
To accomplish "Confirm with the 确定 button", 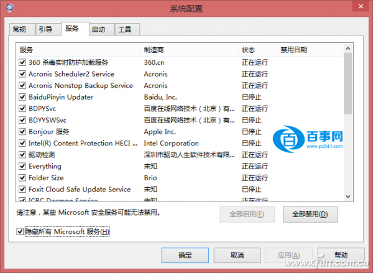I will pos(185,255).
